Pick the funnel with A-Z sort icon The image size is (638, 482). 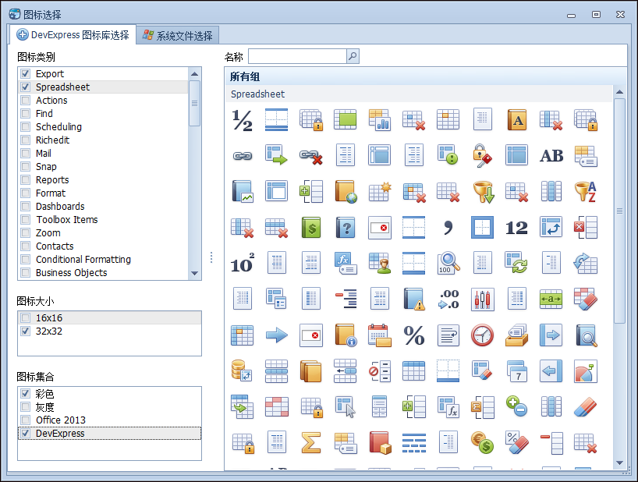point(586,192)
